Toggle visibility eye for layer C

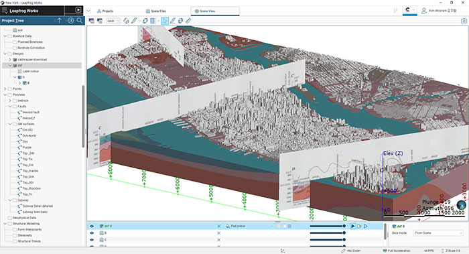point(92,240)
